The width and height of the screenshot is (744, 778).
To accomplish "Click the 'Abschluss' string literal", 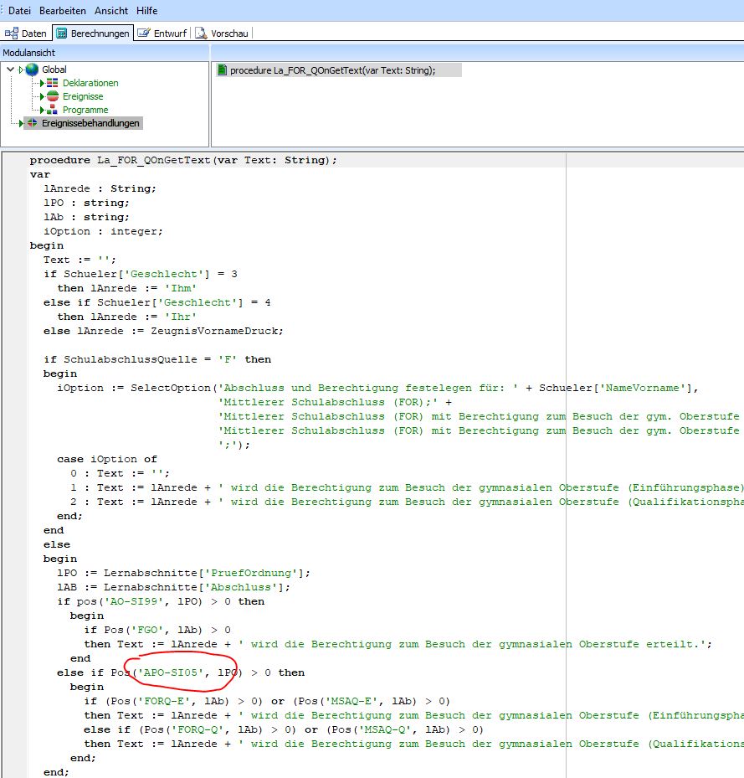I will [242, 587].
